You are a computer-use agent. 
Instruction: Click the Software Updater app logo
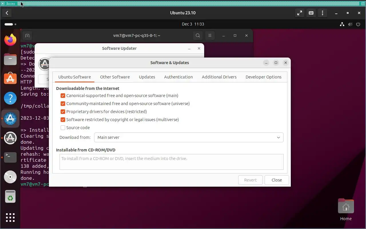click(x=44, y=64)
